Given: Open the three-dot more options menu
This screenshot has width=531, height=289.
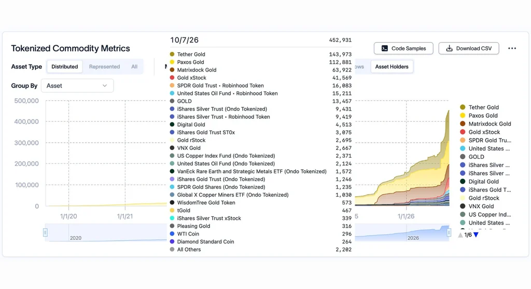Looking at the screenshot, I should tap(512, 48).
